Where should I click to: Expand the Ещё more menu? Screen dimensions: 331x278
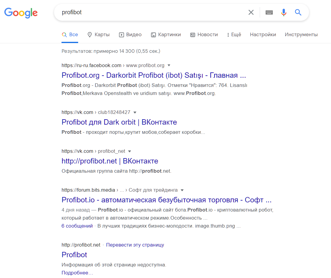tap(234, 35)
